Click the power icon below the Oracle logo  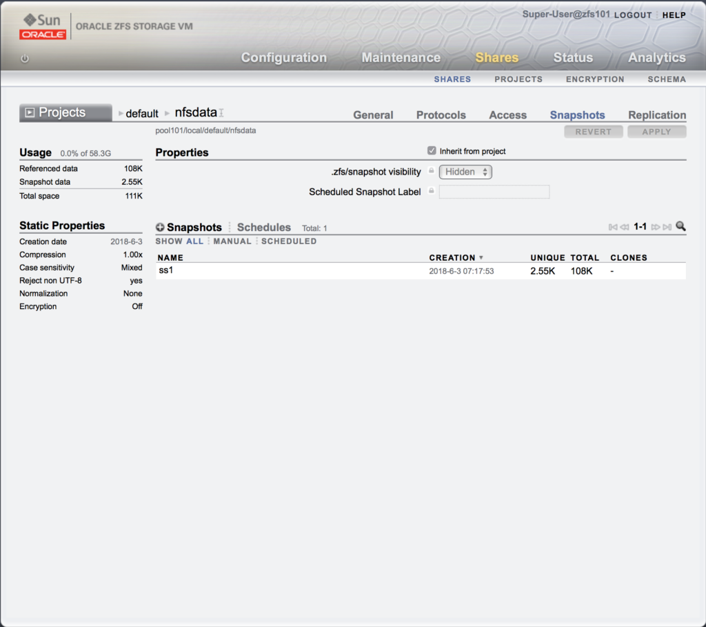25,59
